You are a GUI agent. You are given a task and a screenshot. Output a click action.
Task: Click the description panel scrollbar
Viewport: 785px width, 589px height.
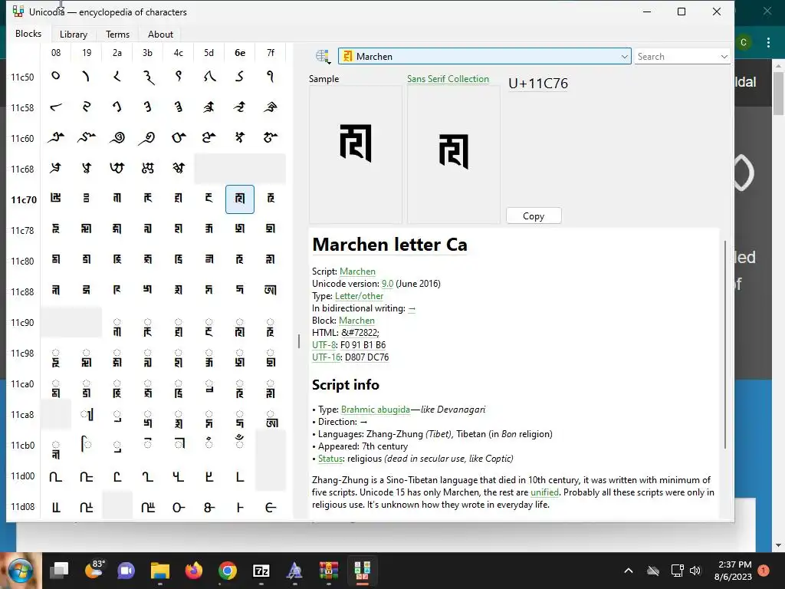(x=725, y=344)
